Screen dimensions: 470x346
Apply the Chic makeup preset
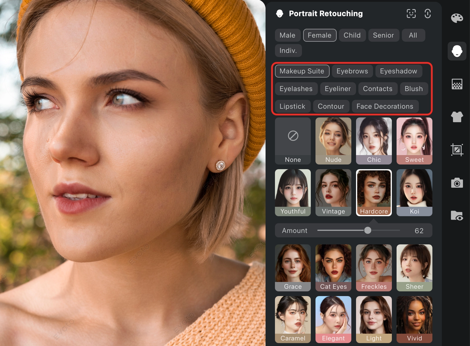374,141
